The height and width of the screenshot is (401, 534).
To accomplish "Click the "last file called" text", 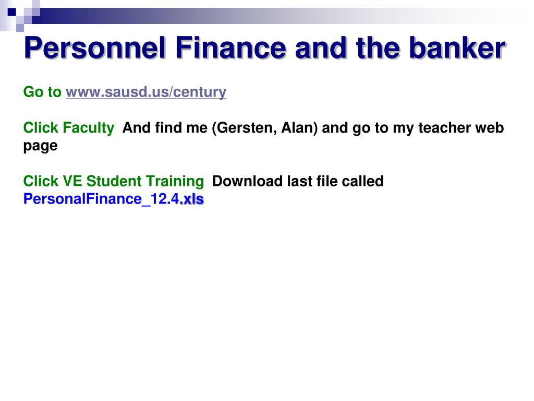I will pyautogui.click(x=335, y=181).
